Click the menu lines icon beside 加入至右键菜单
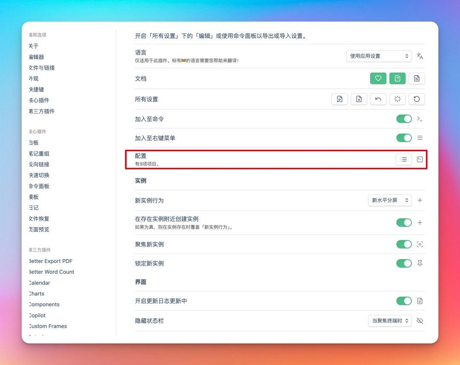Image resolution: width=460 pixels, height=365 pixels. [420, 138]
